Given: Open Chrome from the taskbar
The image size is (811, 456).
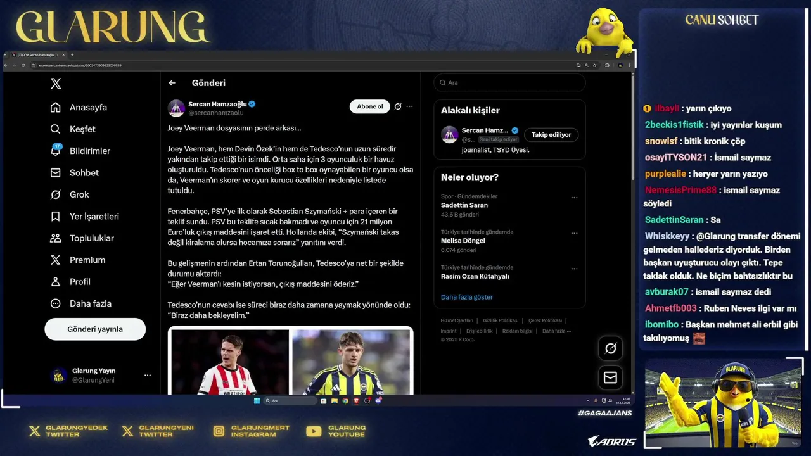Looking at the screenshot, I should tap(345, 400).
